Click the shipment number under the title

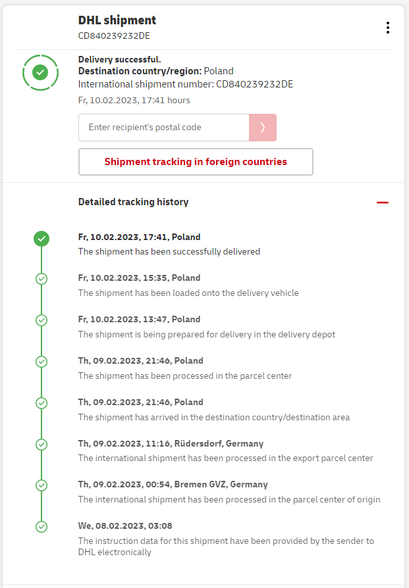click(x=114, y=36)
